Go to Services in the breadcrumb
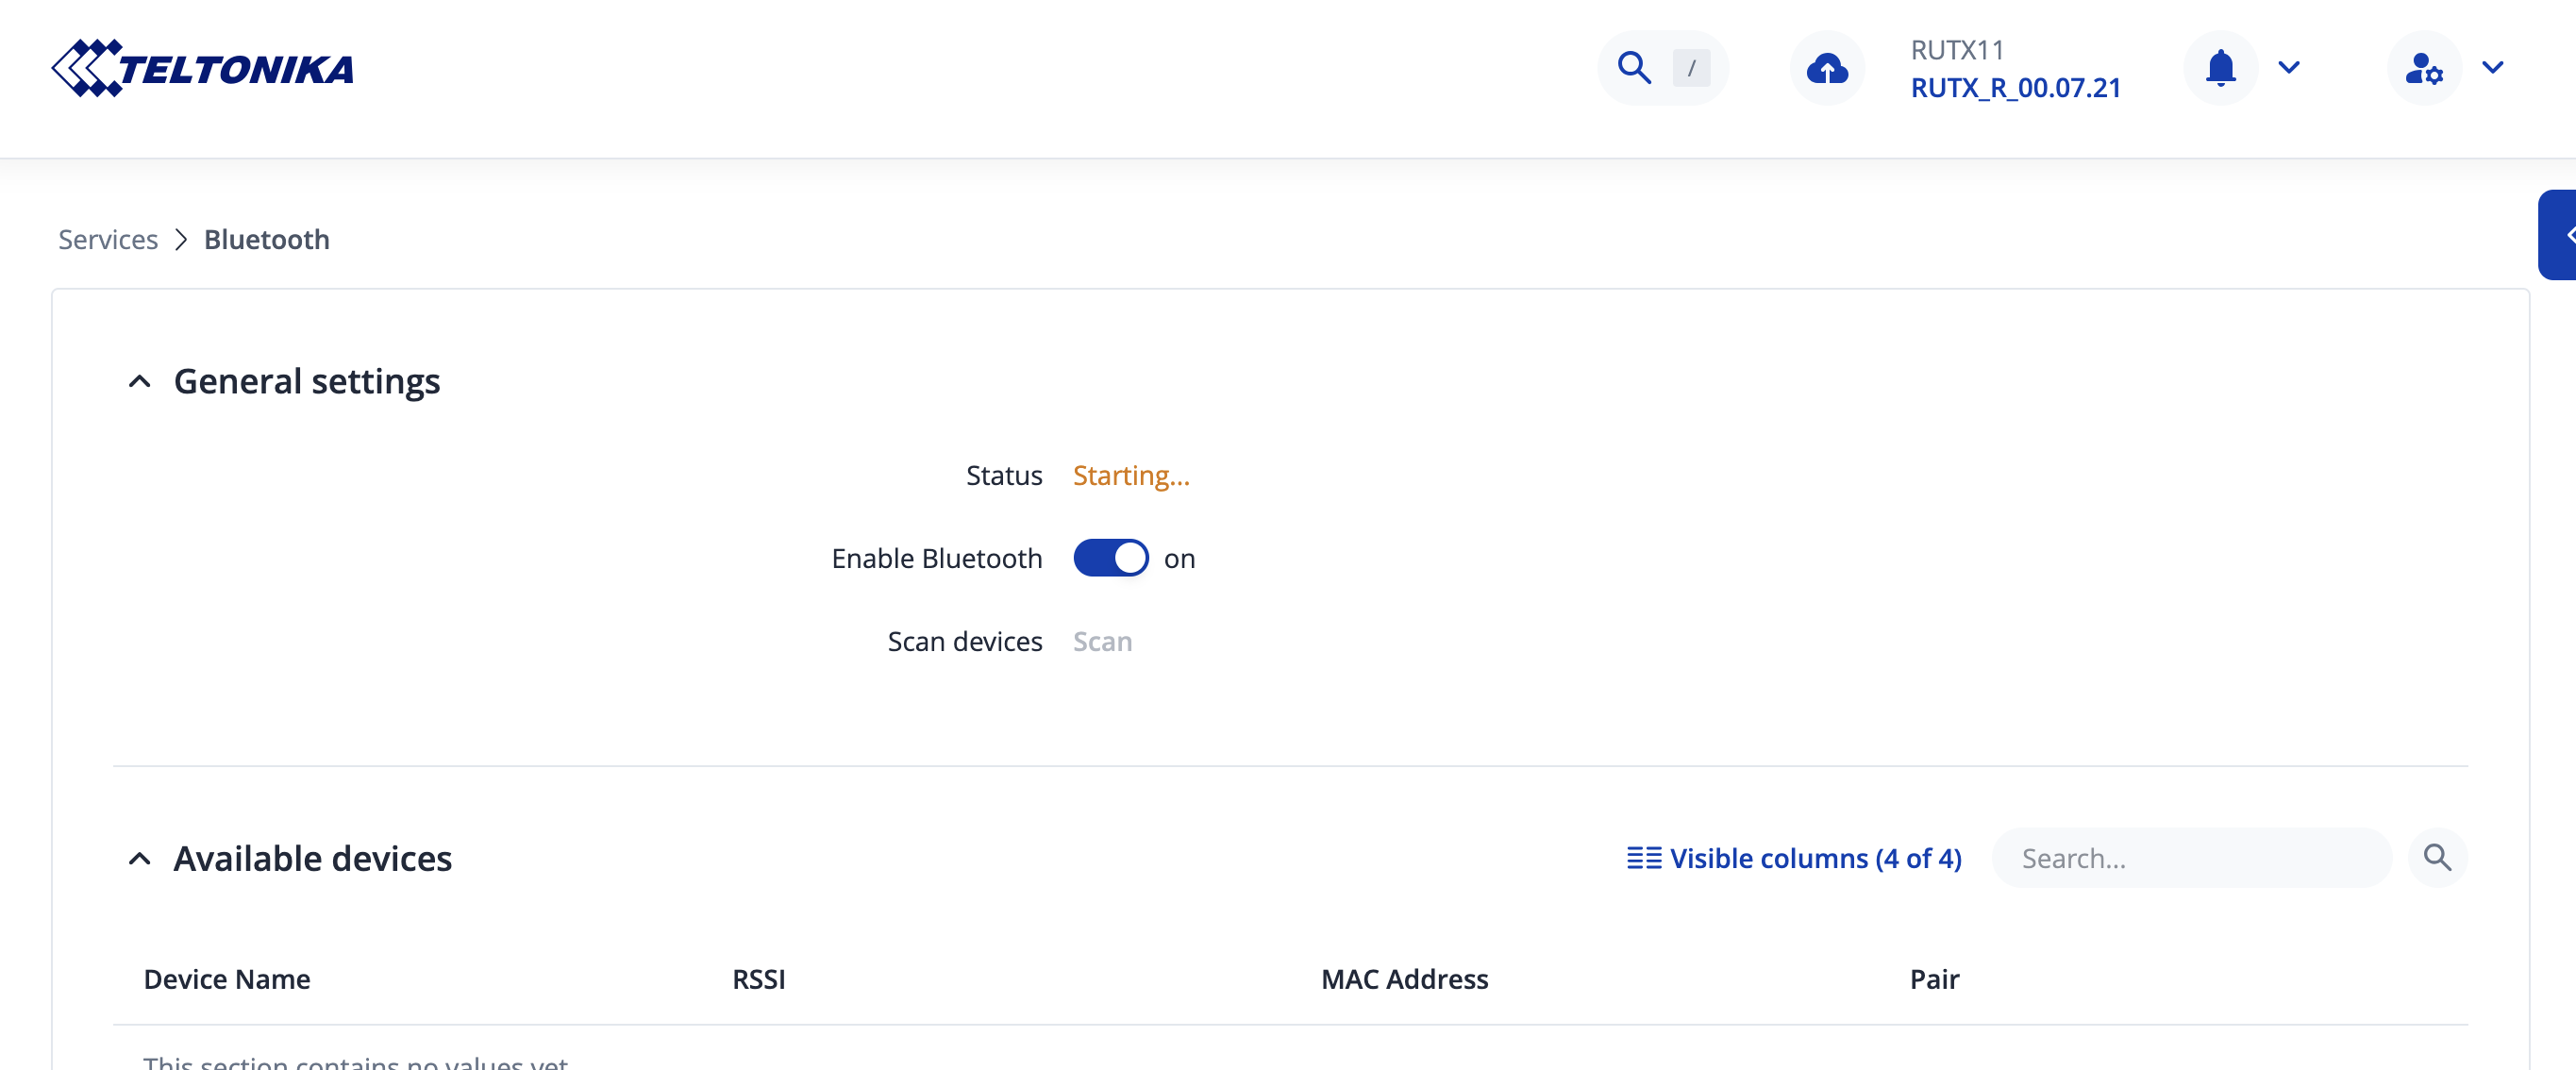Image resolution: width=2576 pixels, height=1070 pixels. pyautogui.click(x=108, y=240)
